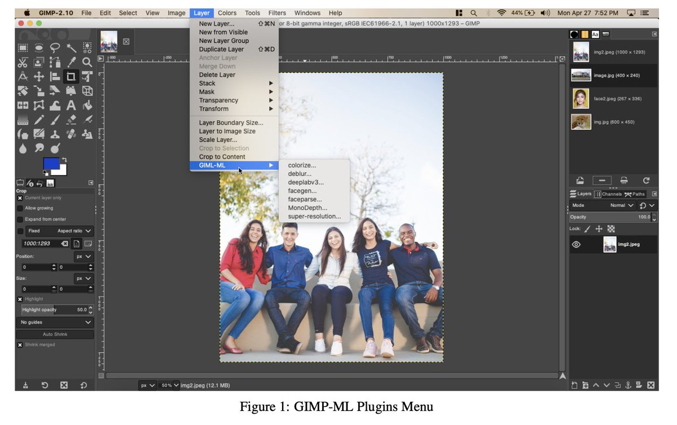Toggle Current layer only checkbox
The image size is (677, 425).
tap(20, 198)
